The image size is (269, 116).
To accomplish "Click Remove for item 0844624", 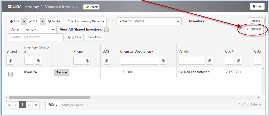I will (x=62, y=72).
